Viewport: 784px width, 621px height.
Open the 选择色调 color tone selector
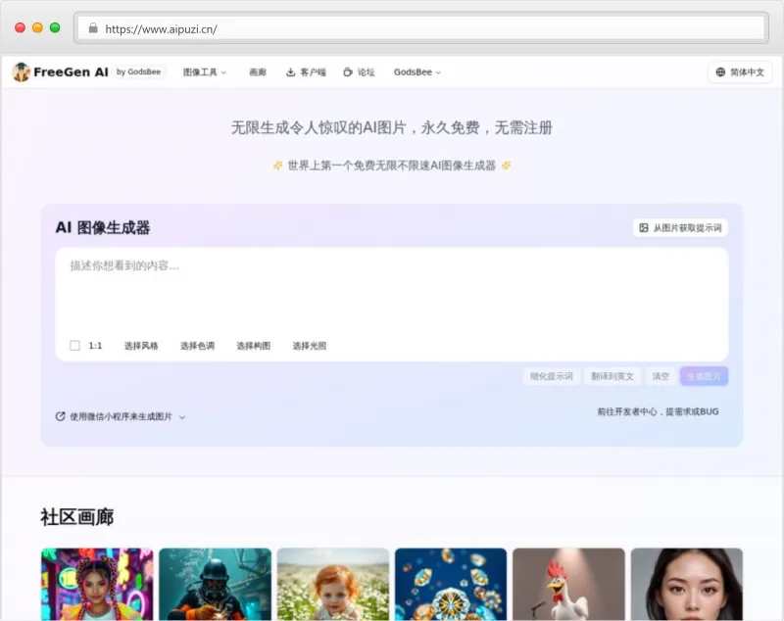pyautogui.click(x=197, y=346)
